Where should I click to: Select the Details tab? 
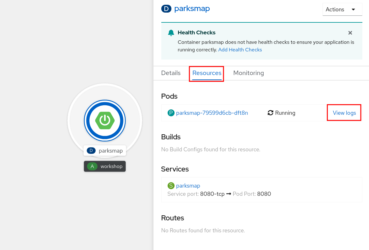pos(171,73)
